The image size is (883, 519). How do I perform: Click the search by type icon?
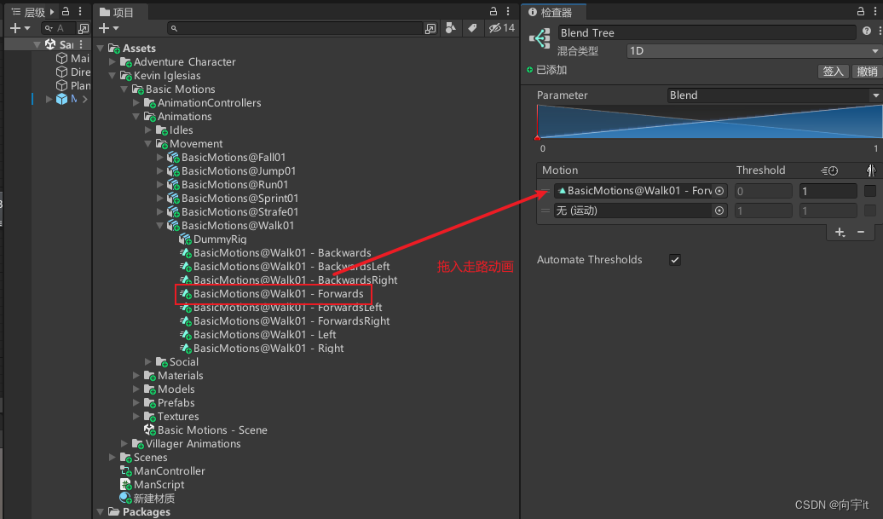[x=451, y=27]
